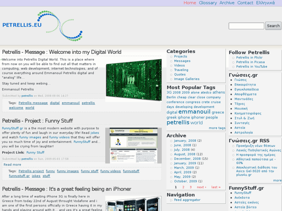This screenshot has height=211, width=282.
Task: Switch language to Ελληνικά
Action: (x=265, y=3)
